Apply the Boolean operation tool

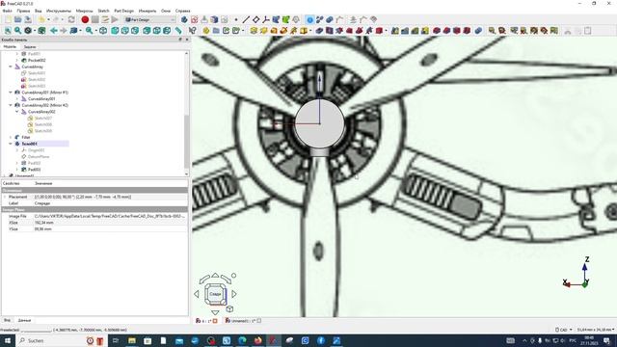click(478, 31)
